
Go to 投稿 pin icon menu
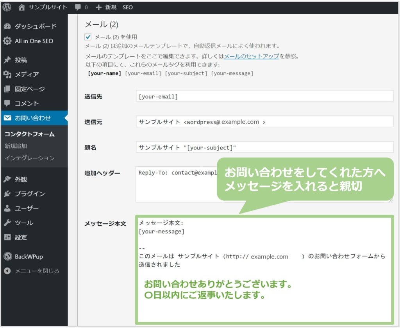(x=7, y=60)
